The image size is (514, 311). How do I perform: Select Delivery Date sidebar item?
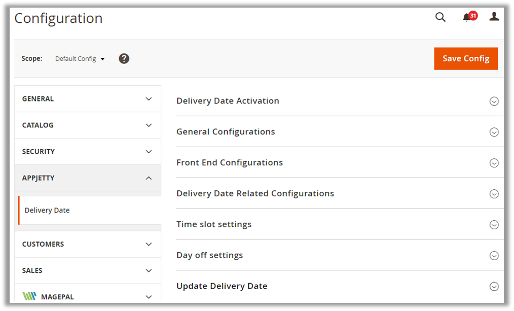pos(47,211)
